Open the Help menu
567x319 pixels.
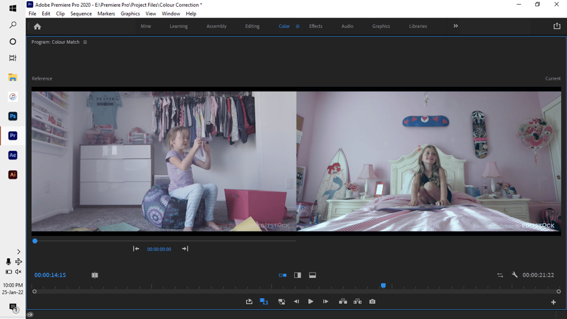point(191,14)
